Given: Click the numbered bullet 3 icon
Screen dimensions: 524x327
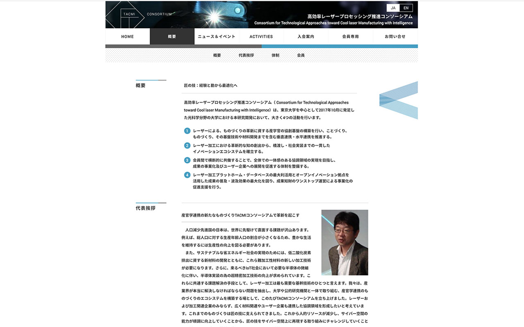Looking at the screenshot, I should 187,160.
